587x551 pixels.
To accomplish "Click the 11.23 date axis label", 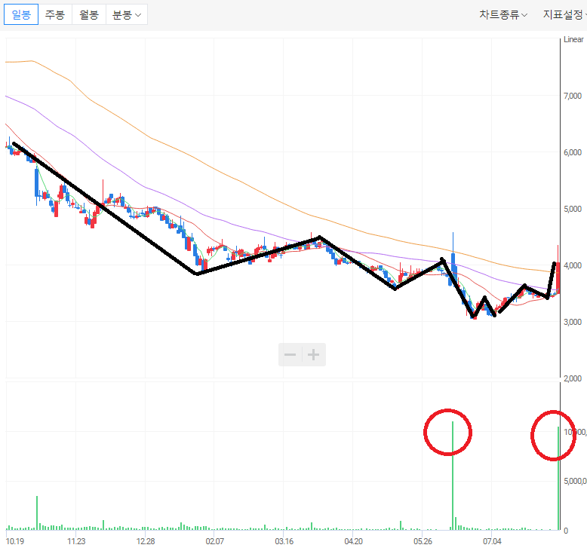I will click(76, 541).
